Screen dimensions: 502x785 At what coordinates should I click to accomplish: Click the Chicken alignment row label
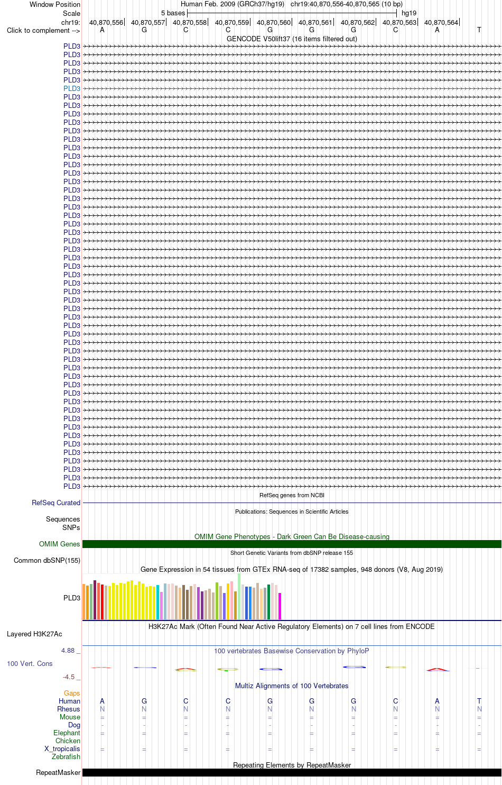click(x=68, y=741)
